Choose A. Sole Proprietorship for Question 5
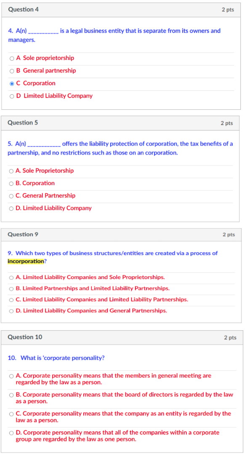Viewport: 245px width, 454px height. [x=11, y=171]
